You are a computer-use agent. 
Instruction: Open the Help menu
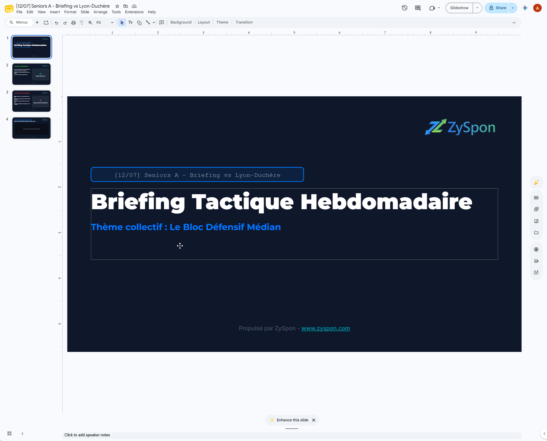click(x=152, y=12)
